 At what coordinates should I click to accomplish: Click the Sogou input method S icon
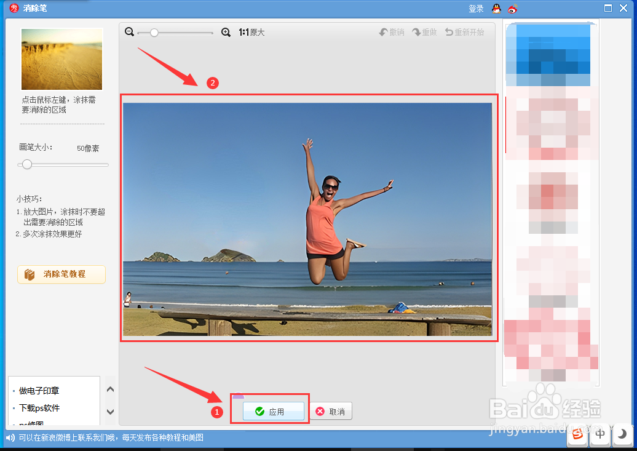[577, 435]
